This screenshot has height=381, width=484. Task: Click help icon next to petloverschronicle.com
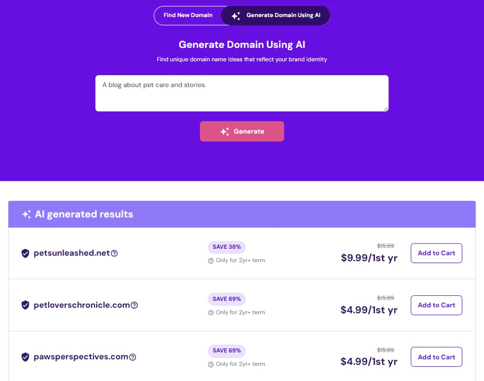point(134,305)
